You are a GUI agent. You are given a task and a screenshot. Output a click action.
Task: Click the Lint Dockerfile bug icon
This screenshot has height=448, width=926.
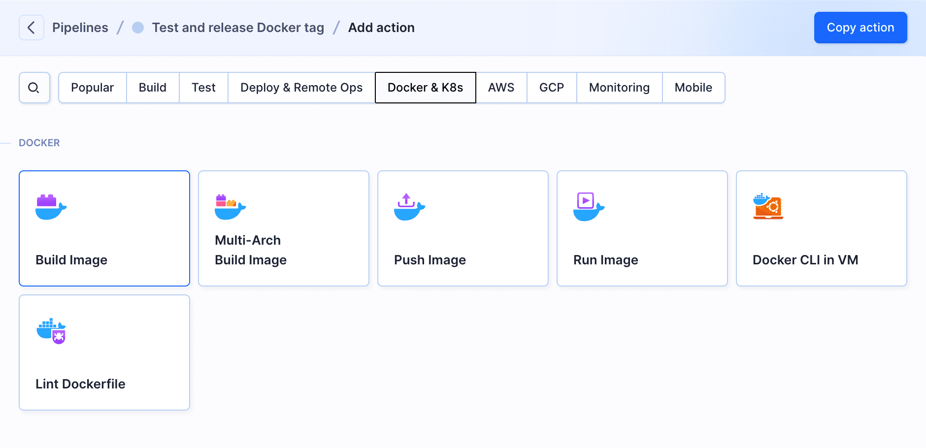(x=51, y=331)
